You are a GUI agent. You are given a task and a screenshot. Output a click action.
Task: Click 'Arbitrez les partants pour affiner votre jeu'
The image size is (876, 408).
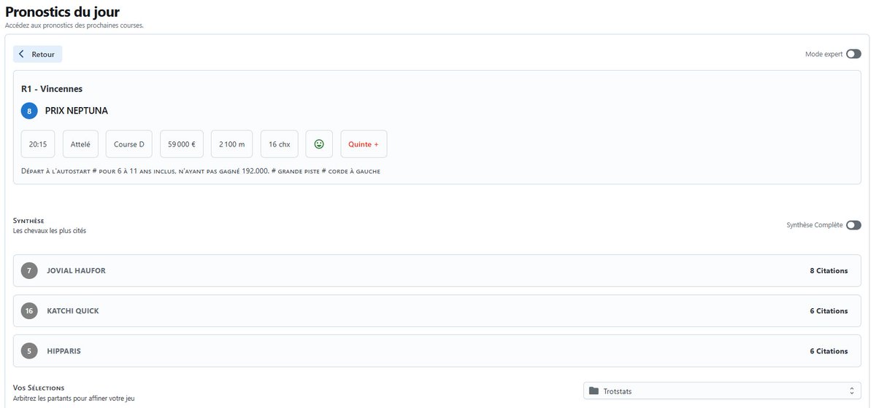pos(74,399)
